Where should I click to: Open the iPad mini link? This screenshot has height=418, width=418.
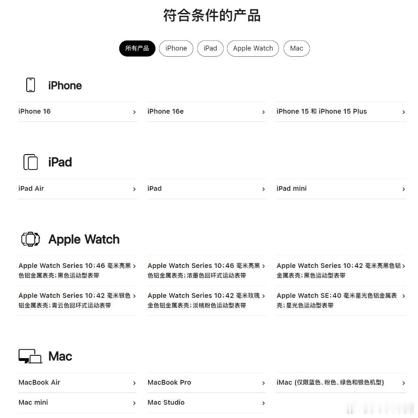(x=341, y=189)
